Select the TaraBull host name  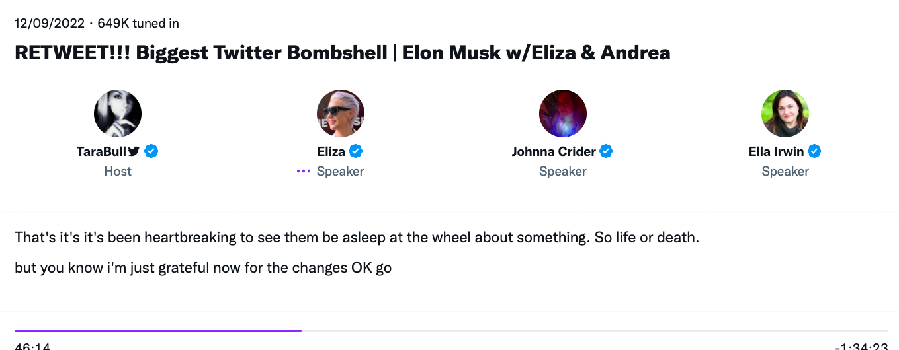(x=103, y=151)
